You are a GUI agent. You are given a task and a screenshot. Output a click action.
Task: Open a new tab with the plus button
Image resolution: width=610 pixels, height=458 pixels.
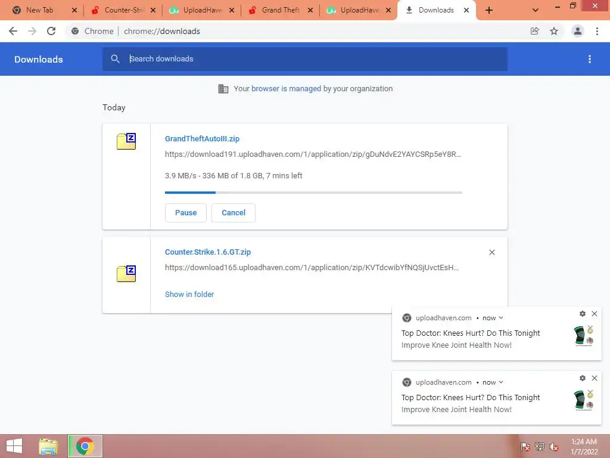click(489, 10)
